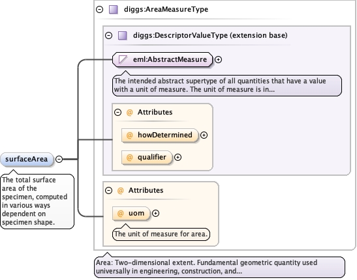Expand the uom attribute
Screen dimensions: 357x280
[155, 213]
